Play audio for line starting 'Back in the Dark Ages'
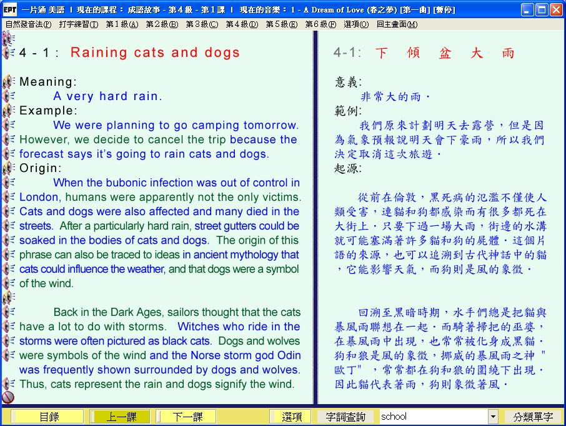The image size is (566, 426). (x=8, y=312)
